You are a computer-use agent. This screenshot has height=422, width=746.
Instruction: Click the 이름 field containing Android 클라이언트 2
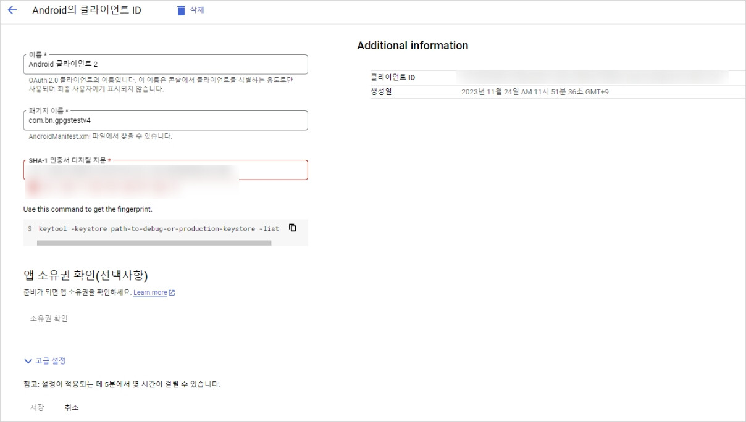pos(165,64)
